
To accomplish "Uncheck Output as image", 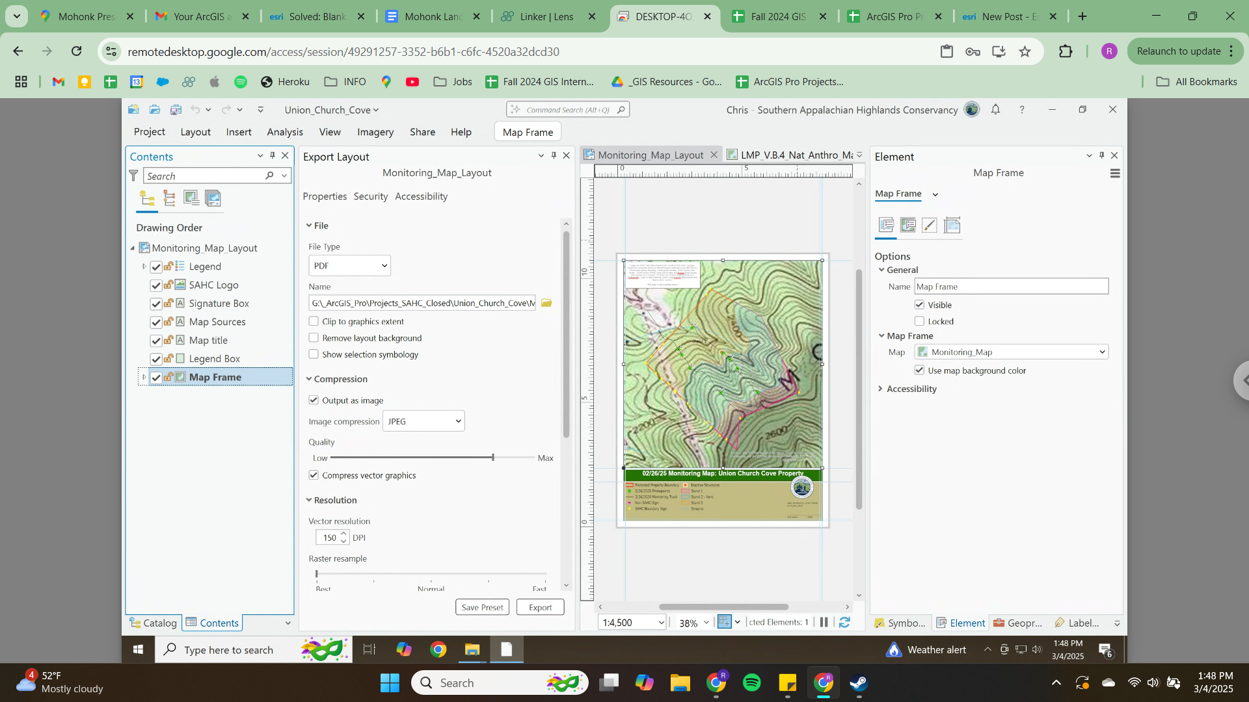I will (x=314, y=400).
